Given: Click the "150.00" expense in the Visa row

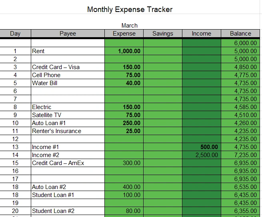Looking at the screenshot, I should tap(124, 67).
